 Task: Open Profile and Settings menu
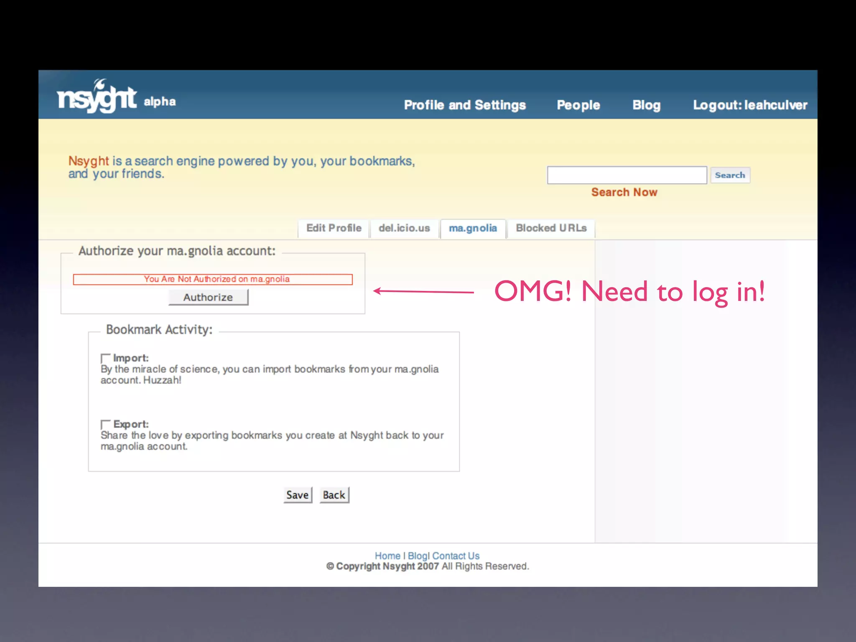tap(465, 105)
